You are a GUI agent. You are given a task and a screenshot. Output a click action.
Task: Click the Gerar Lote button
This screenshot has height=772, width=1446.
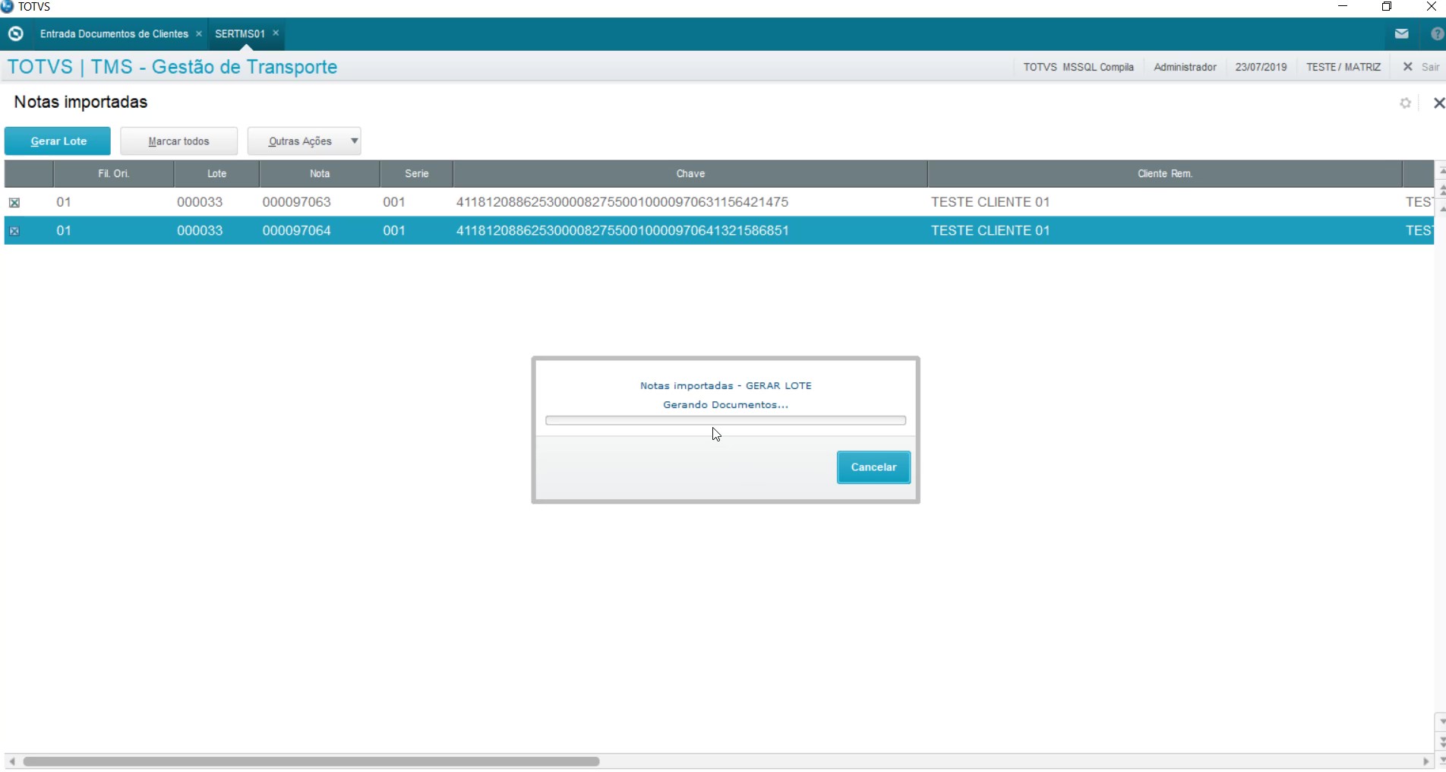(x=58, y=141)
